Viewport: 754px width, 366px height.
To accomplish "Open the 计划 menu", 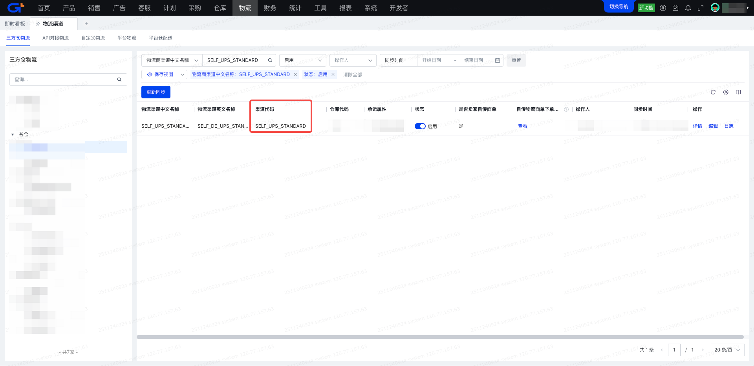I will click(170, 8).
